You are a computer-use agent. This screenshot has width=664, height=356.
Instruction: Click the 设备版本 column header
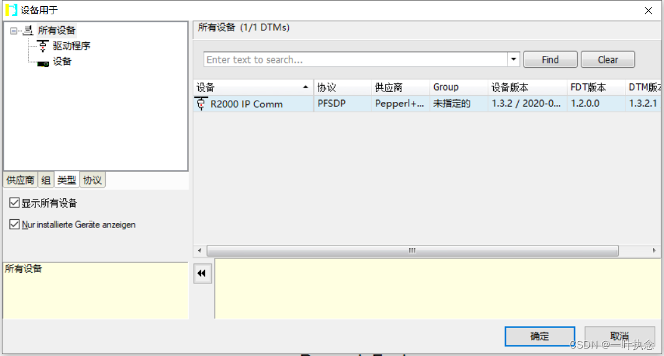527,88
